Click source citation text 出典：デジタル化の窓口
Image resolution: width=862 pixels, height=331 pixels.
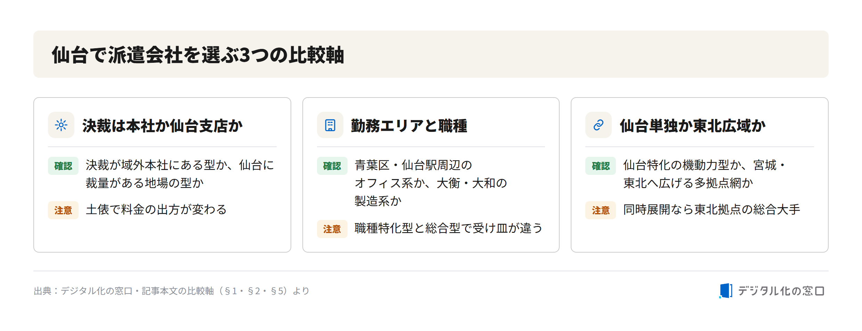83,291
